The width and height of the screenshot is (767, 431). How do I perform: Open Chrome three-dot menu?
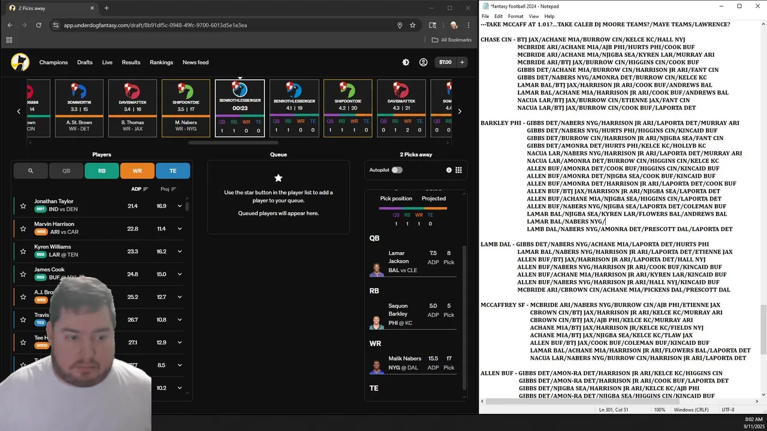tap(469, 25)
